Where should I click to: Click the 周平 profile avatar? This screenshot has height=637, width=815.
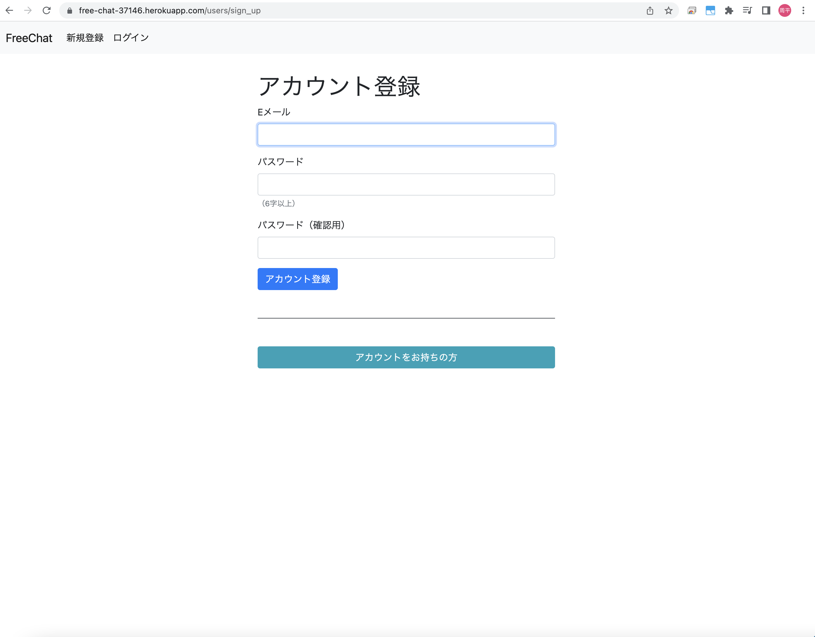785,10
